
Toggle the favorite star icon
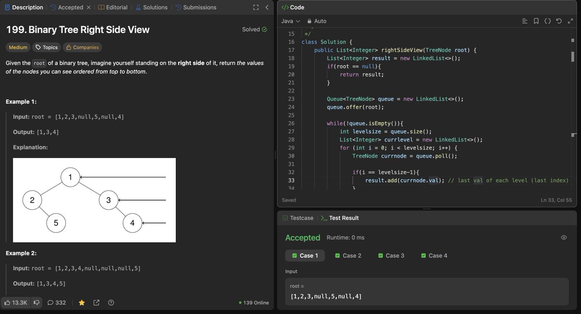click(82, 302)
